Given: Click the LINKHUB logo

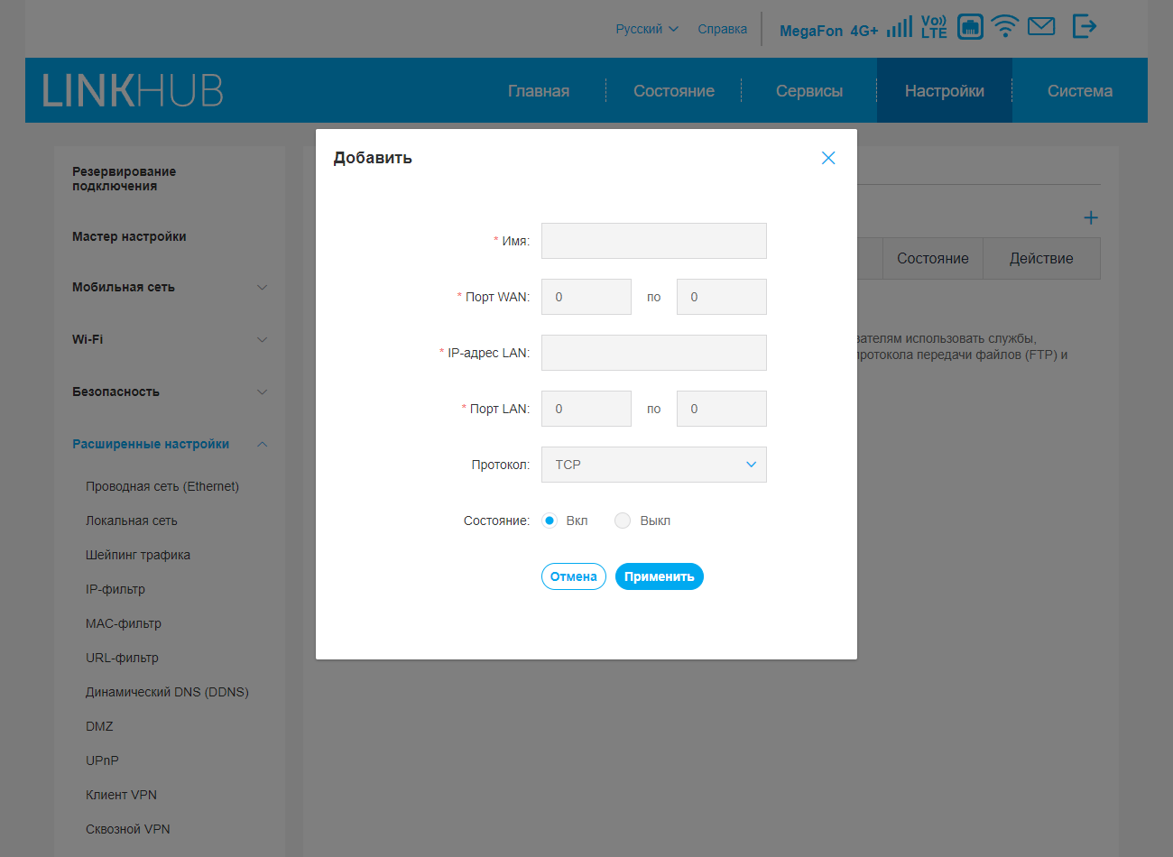Looking at the screenshot, I should (x=133, y=90).
